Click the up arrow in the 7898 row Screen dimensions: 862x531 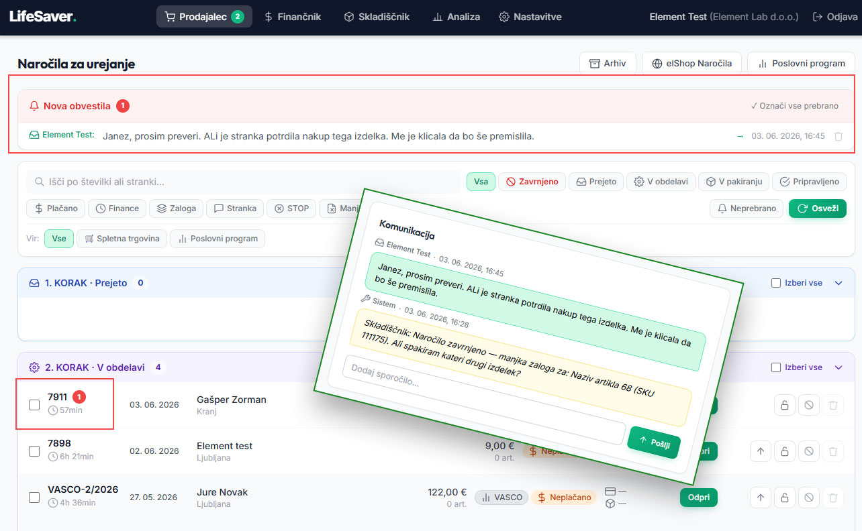(761, 451)
